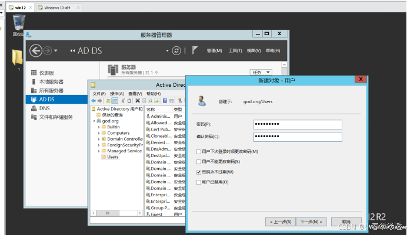Expand the Computers folder
Screen dimensions: 407x235
pyautogui.click(x=99, y=133)
